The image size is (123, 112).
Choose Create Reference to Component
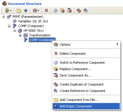tap(86, 91)
